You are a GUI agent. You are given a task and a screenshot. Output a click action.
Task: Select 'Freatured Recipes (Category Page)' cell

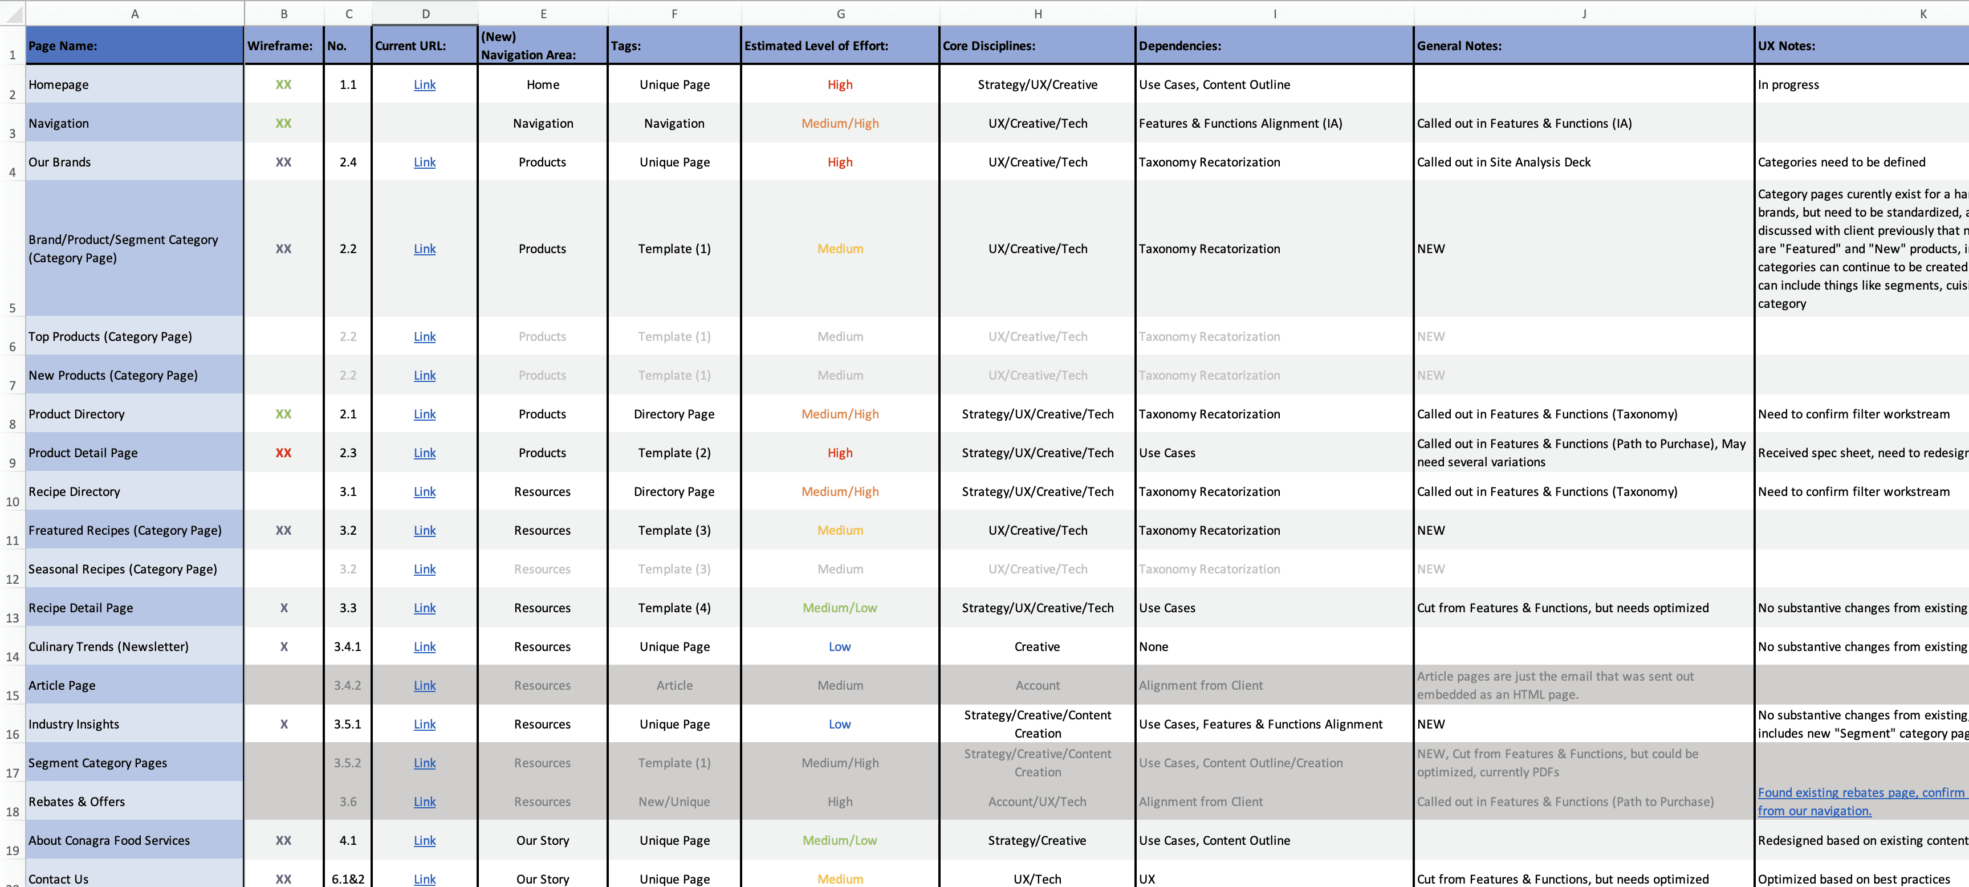point(135,530)
